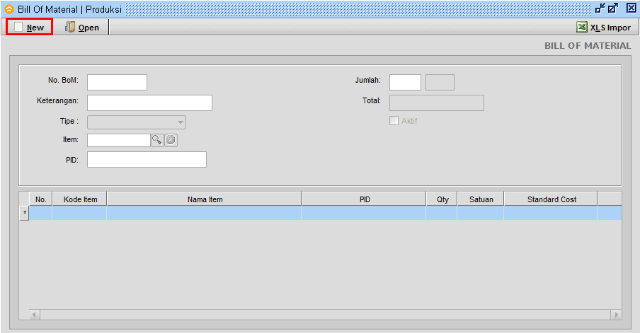The image size is (640, 333).
Task: Click the horizontal scrollbar left arrow
Action: [x=35, y=314]
